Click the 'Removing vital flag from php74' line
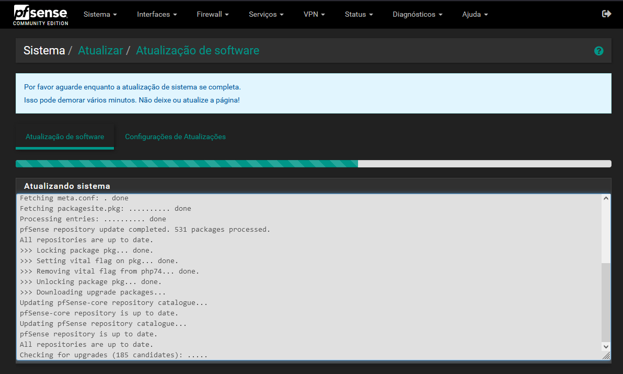 click(109, 271)
